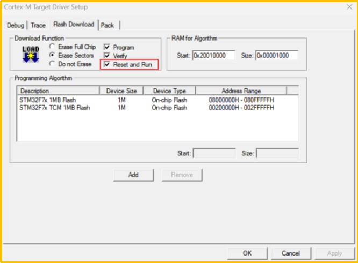Click the Cancel button
Image resolution: width=358 pixels, height=263 pixels.
pos(290,253)
